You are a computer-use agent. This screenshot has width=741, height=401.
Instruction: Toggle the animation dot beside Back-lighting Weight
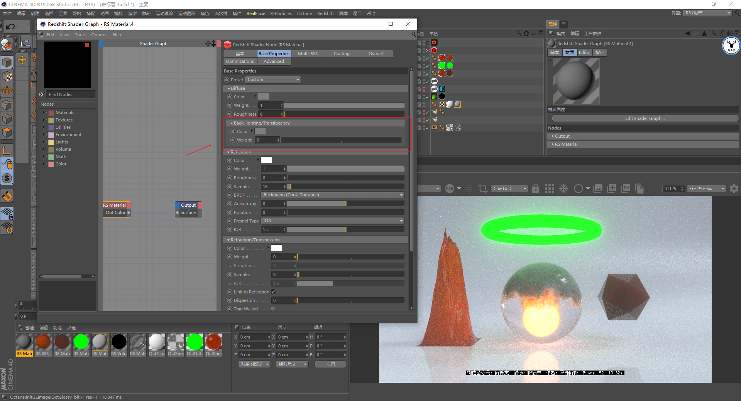[233, 140]
